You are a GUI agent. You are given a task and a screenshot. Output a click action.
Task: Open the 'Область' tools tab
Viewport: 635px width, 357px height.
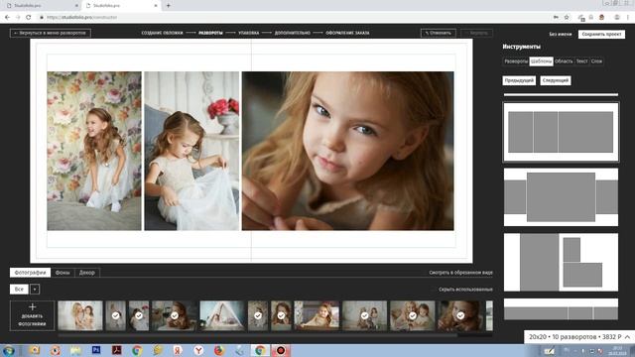coord(564,61)
